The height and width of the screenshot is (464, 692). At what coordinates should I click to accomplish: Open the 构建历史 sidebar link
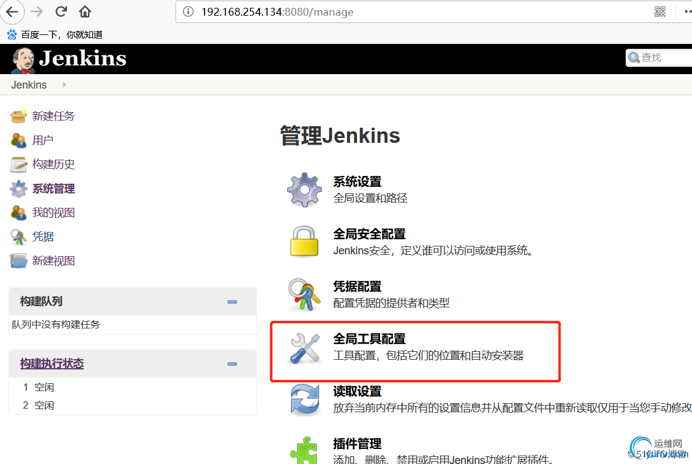[54, 165]
